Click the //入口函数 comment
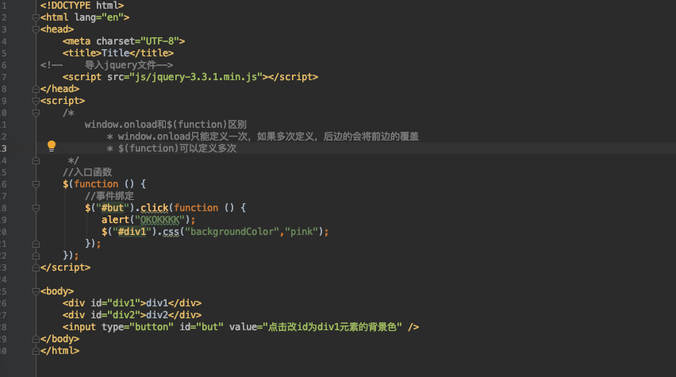 tap(87, 172)
